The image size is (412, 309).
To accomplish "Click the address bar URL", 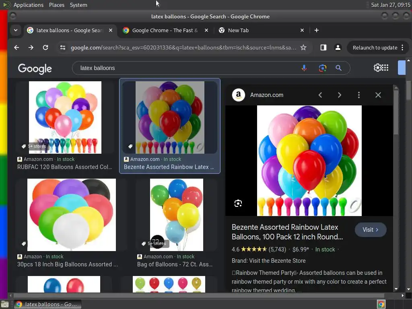I will click(x=183, y=47).
